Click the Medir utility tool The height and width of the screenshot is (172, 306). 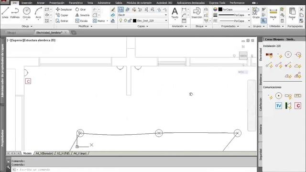273,13
